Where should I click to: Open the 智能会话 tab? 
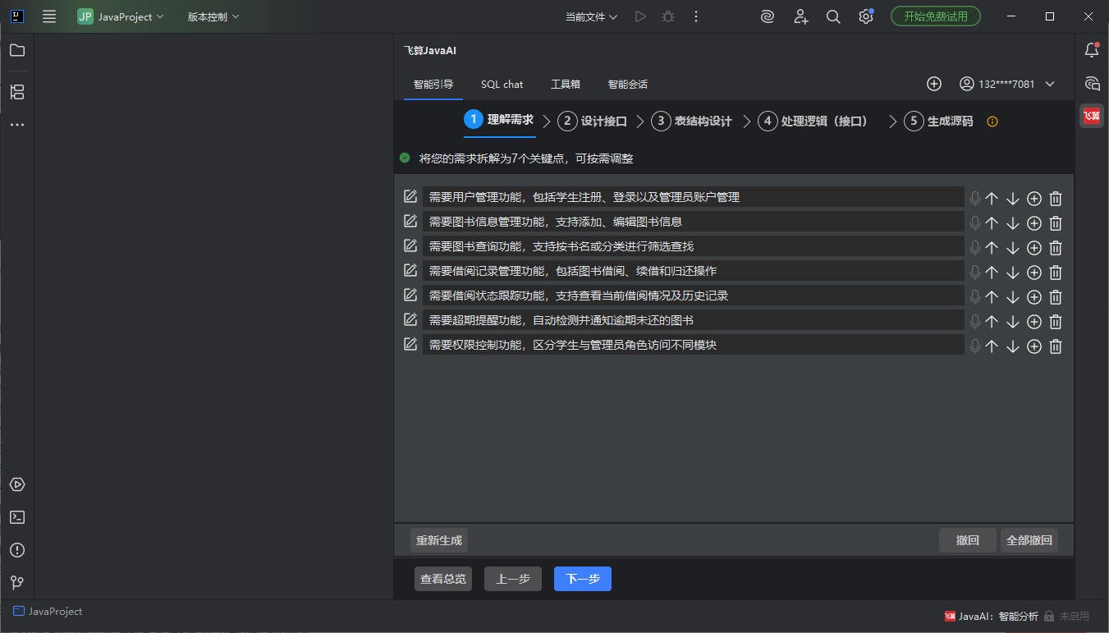628,84
